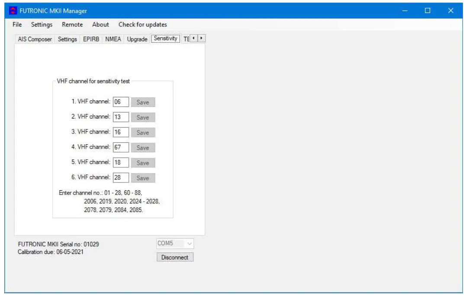Maximize the FUTRONIC MKII Manager window

(x=427, y=11)
